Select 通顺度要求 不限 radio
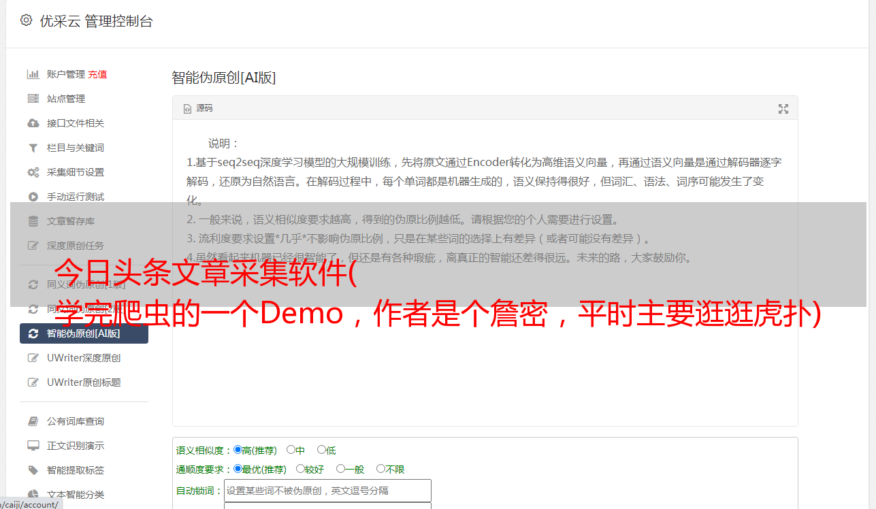 (380, 469)
